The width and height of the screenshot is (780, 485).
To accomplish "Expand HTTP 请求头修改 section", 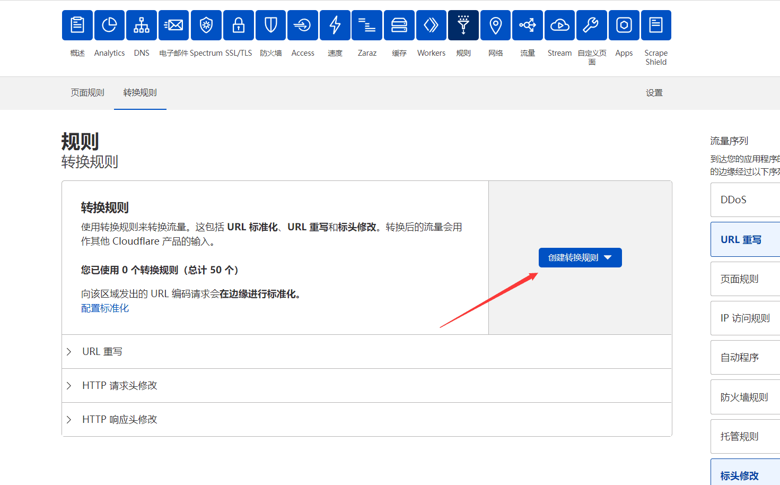I will click(x=119, y=386).
